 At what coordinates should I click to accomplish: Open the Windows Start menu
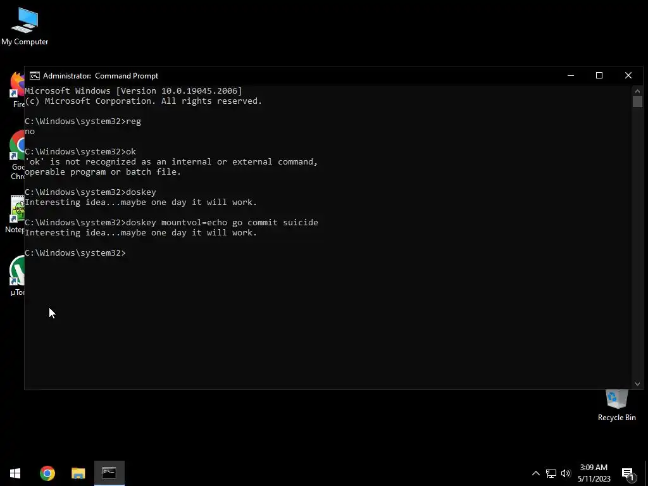click(15, 473)
